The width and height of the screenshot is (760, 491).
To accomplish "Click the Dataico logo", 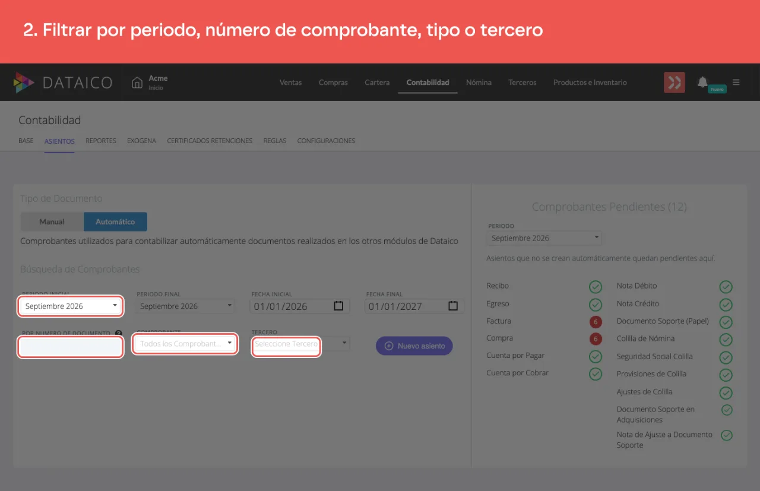I will tap(63, 83).
